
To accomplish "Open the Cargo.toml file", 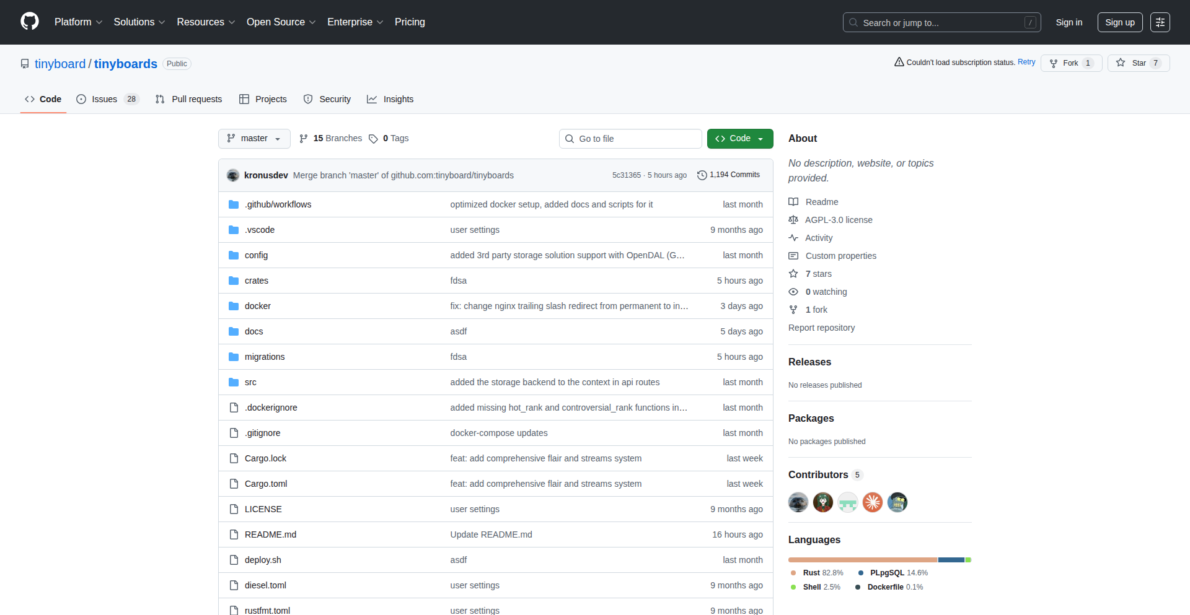I will 266,484.
